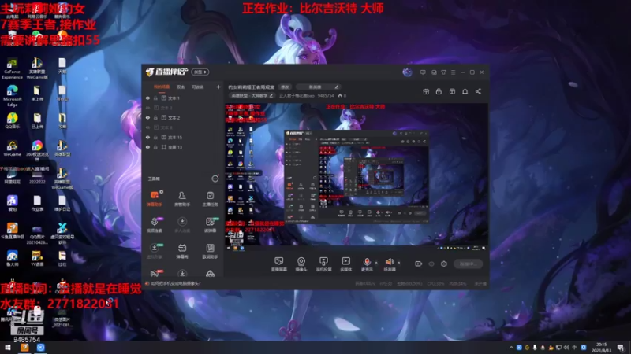
Task: Add a 直播屏幕 screen capture source
Action: click(279, 264)
